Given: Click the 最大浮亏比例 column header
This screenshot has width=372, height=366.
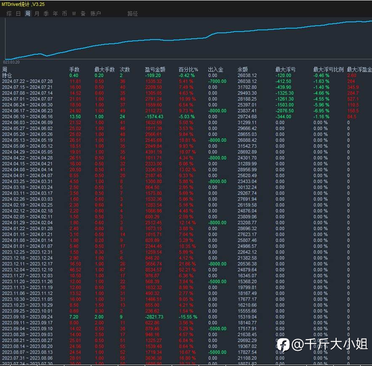Looking at the screenshot, I should point(328,69).
